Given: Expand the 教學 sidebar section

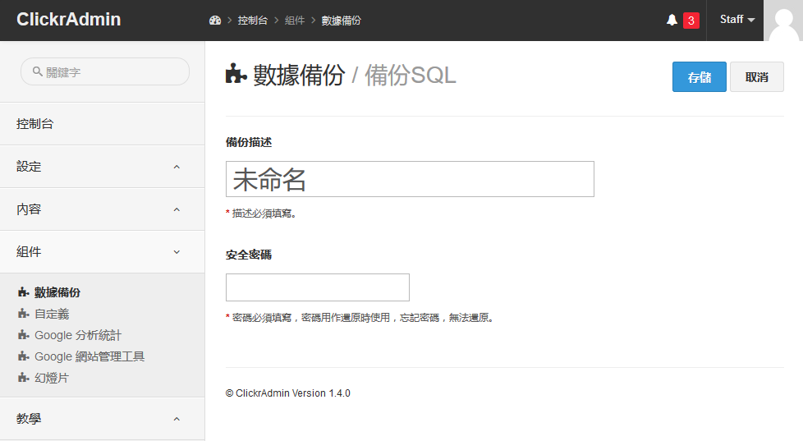Looking at the screenshot, I should tap(103, 419).
